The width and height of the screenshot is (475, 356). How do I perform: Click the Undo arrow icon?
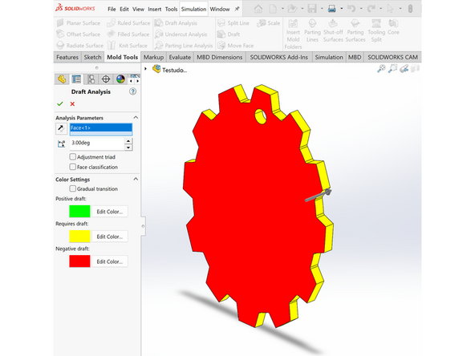point(351,9)
